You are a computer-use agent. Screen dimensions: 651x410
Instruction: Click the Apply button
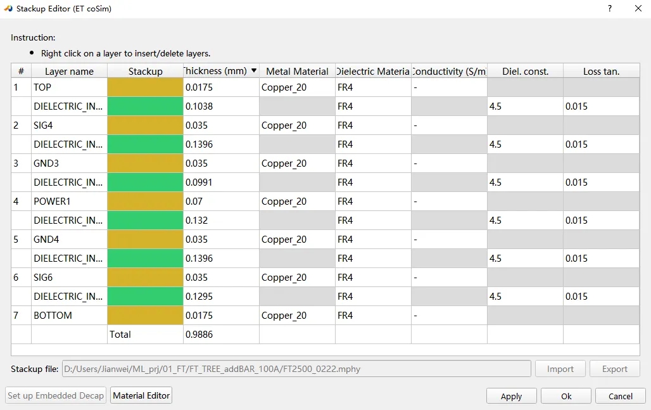pyautogui.click(x=512, y=396)
